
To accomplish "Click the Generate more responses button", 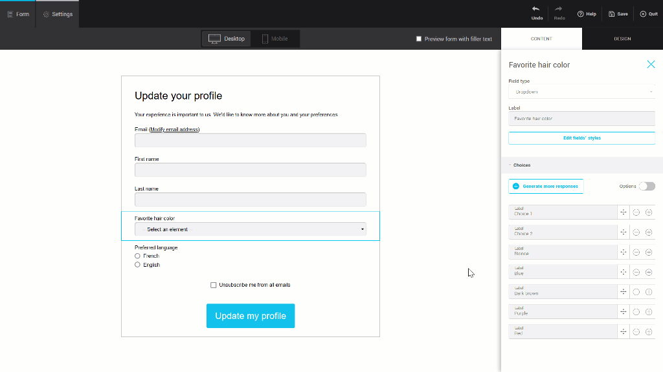I will click(x=546, y=185).
